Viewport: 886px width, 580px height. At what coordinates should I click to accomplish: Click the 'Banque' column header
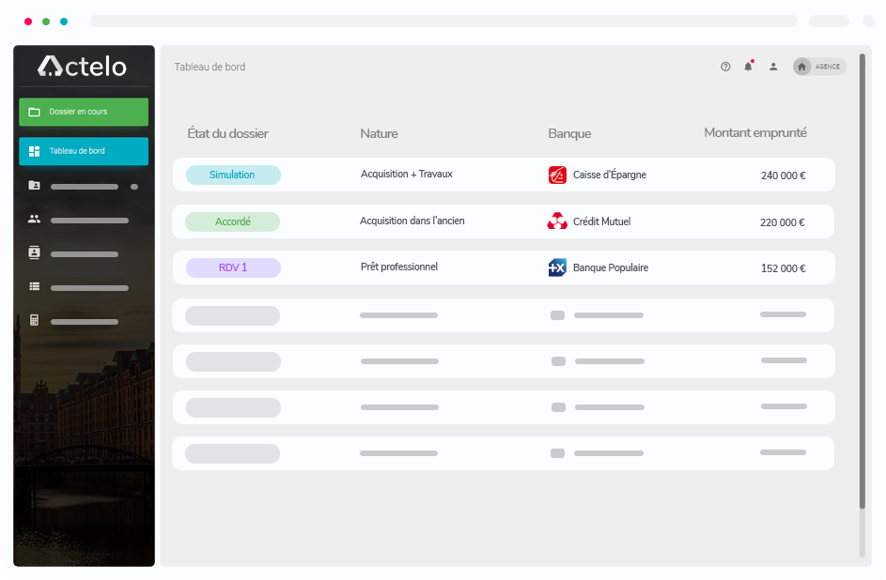pyautogui.click(x=569, y=133)
